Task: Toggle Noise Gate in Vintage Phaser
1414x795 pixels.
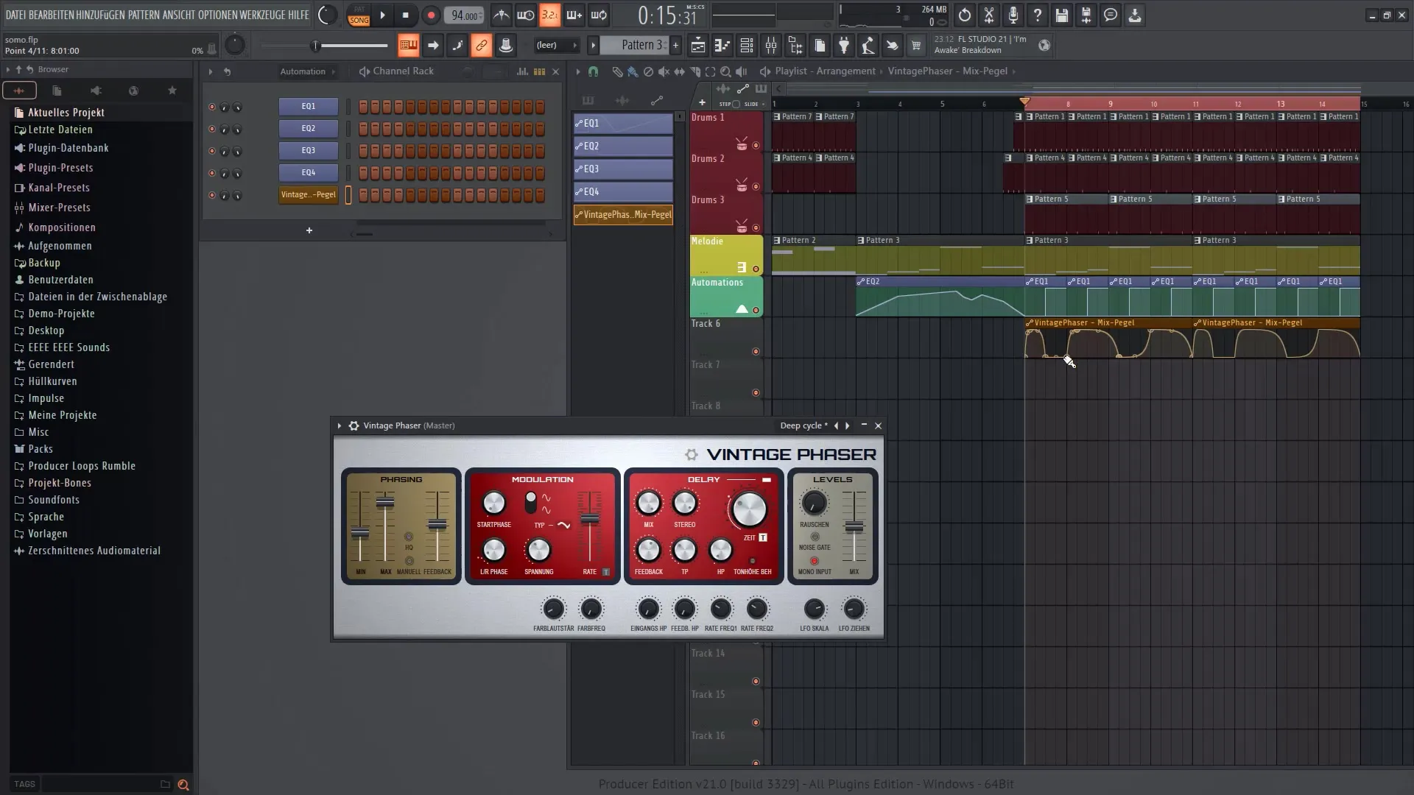Action: (x=815, y=537)
